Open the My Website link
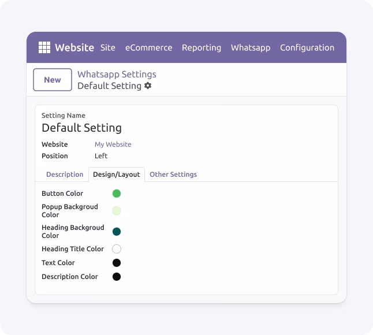The height and width of the screenshot is (335, 373). coord(113,144)
